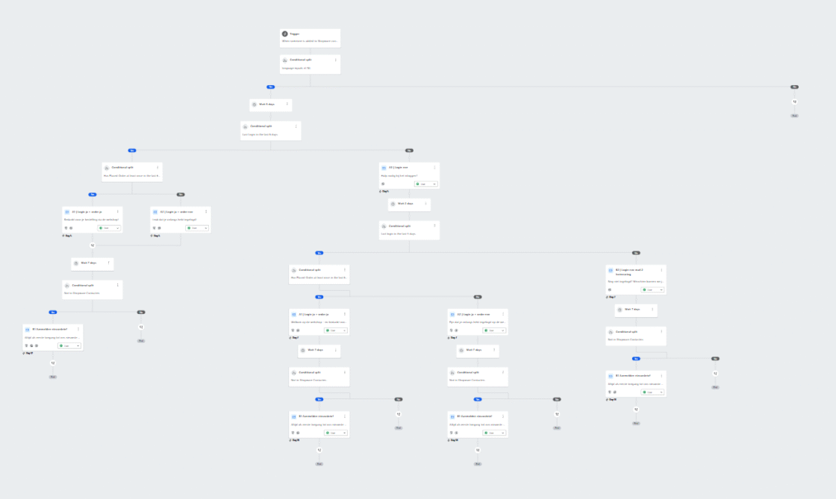
Task: Click the clock icon on Wait 2 days step
Action: coord(393,203)
